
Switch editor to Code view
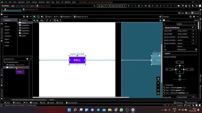click(x=181, y=13)
